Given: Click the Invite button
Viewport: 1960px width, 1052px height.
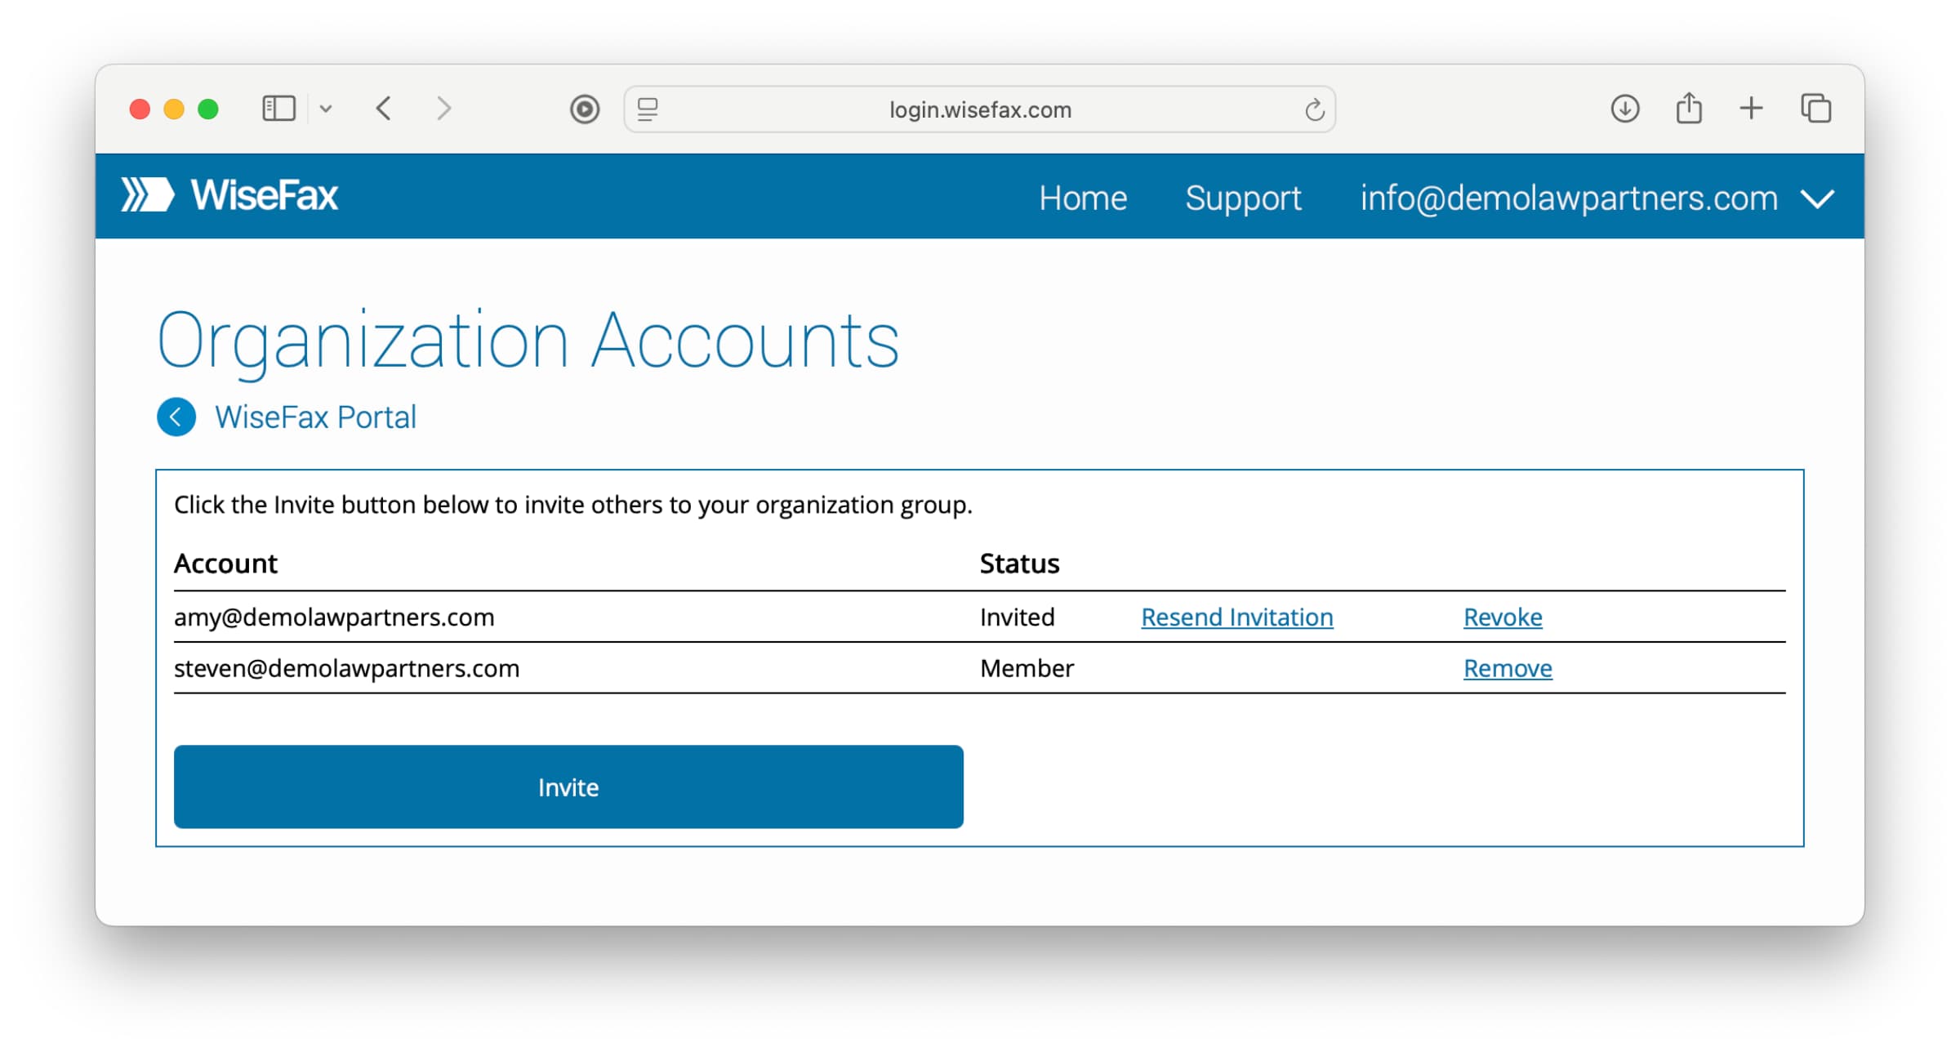Looking at the screenshot, I should (x=568, y=787).
